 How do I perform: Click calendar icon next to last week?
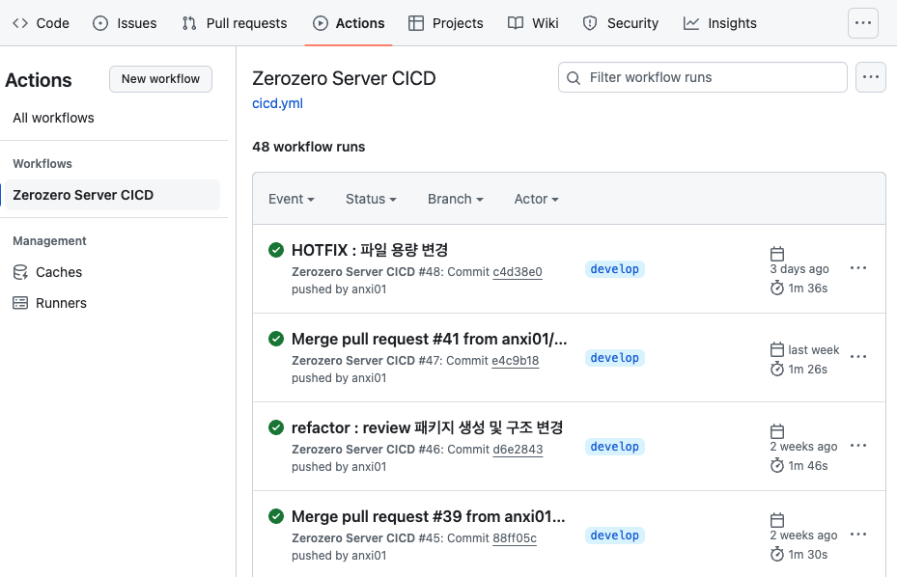tap(777, 349)
